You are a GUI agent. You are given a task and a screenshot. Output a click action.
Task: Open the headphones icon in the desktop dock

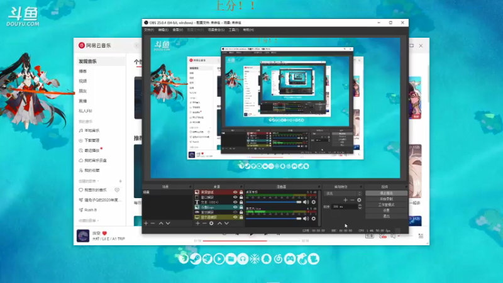point(243,258)
